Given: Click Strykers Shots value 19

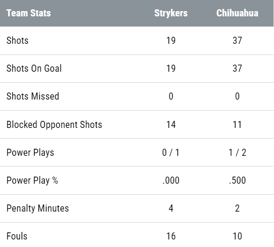Looking at the screenshot, I should click(x=171, y=41).
